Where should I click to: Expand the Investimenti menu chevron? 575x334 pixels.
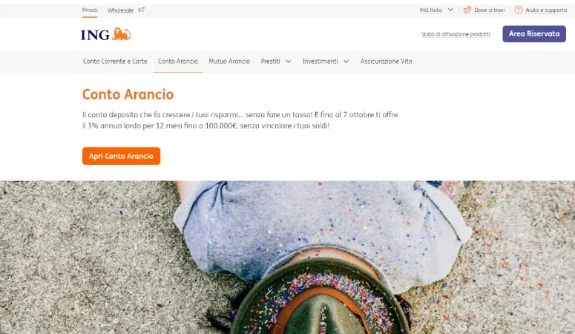346,62
